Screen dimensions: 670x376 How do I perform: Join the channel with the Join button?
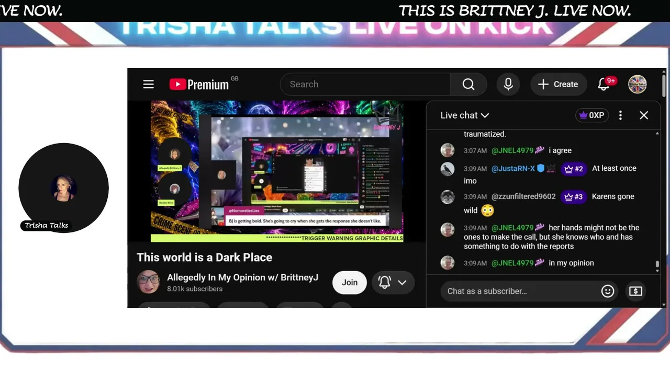coord(350,283)
